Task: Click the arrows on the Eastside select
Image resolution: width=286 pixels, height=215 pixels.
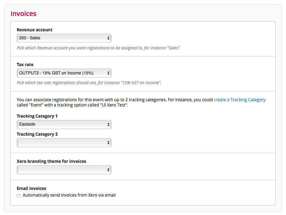Action: tap(108, 125)
